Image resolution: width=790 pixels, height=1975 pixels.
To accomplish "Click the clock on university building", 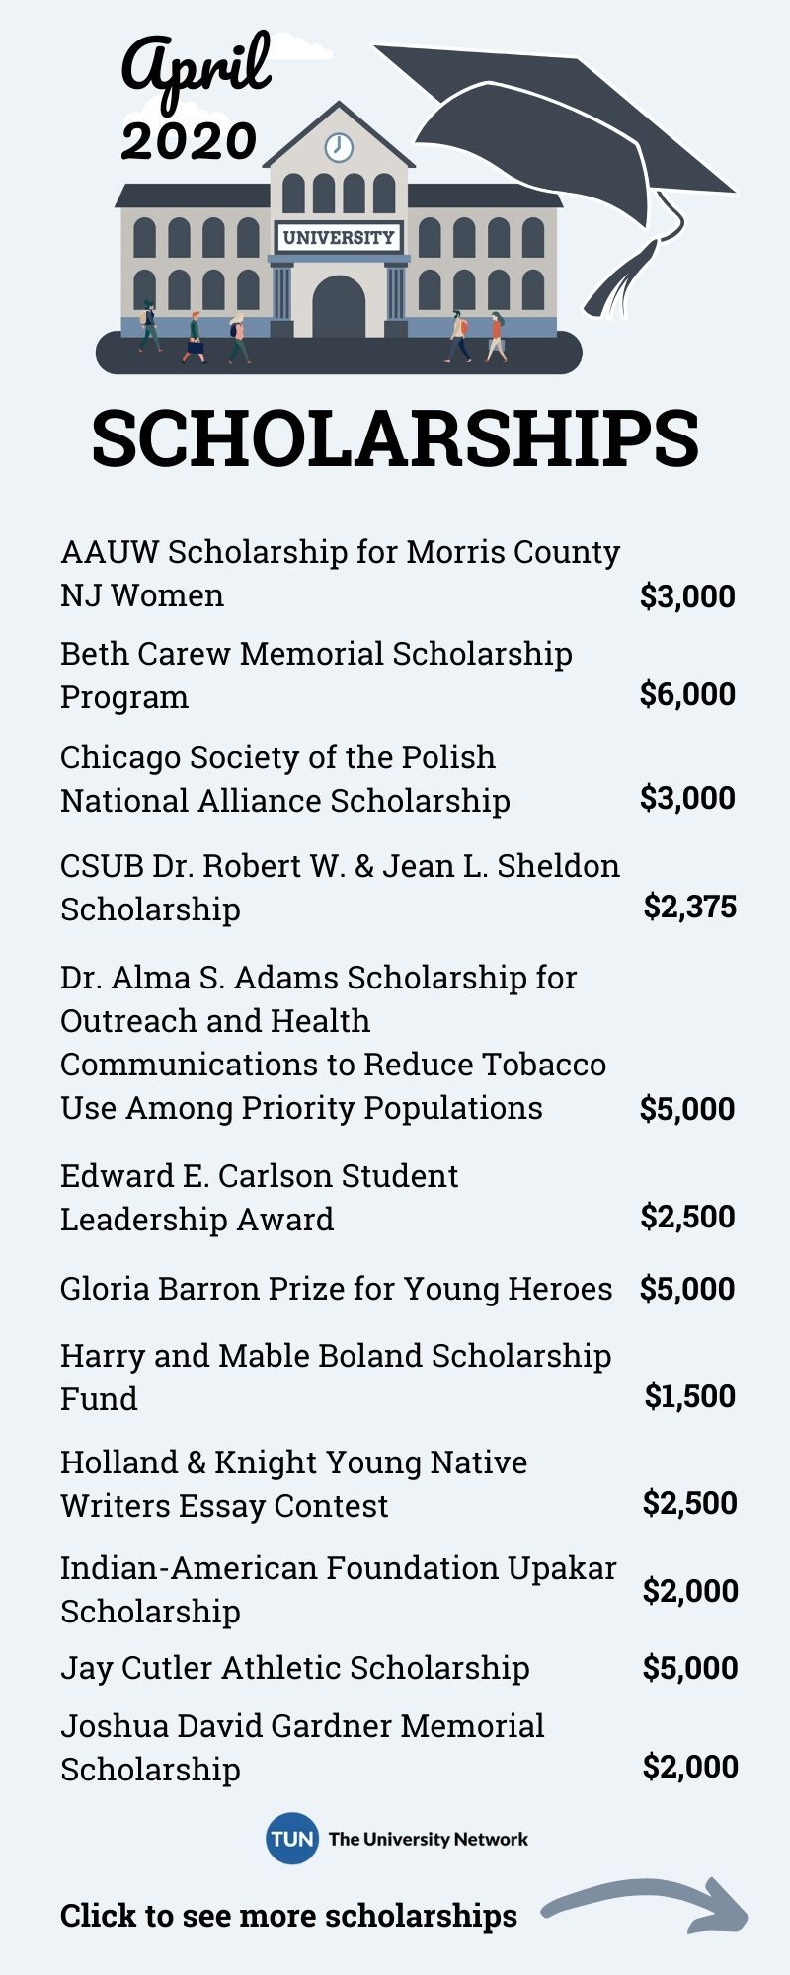I will 339,147.
